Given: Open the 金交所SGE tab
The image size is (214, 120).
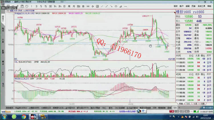Looking at the screenshot, I should point(70,108).
